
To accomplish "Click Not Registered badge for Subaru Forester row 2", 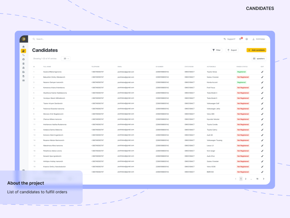I will point(243,77).
